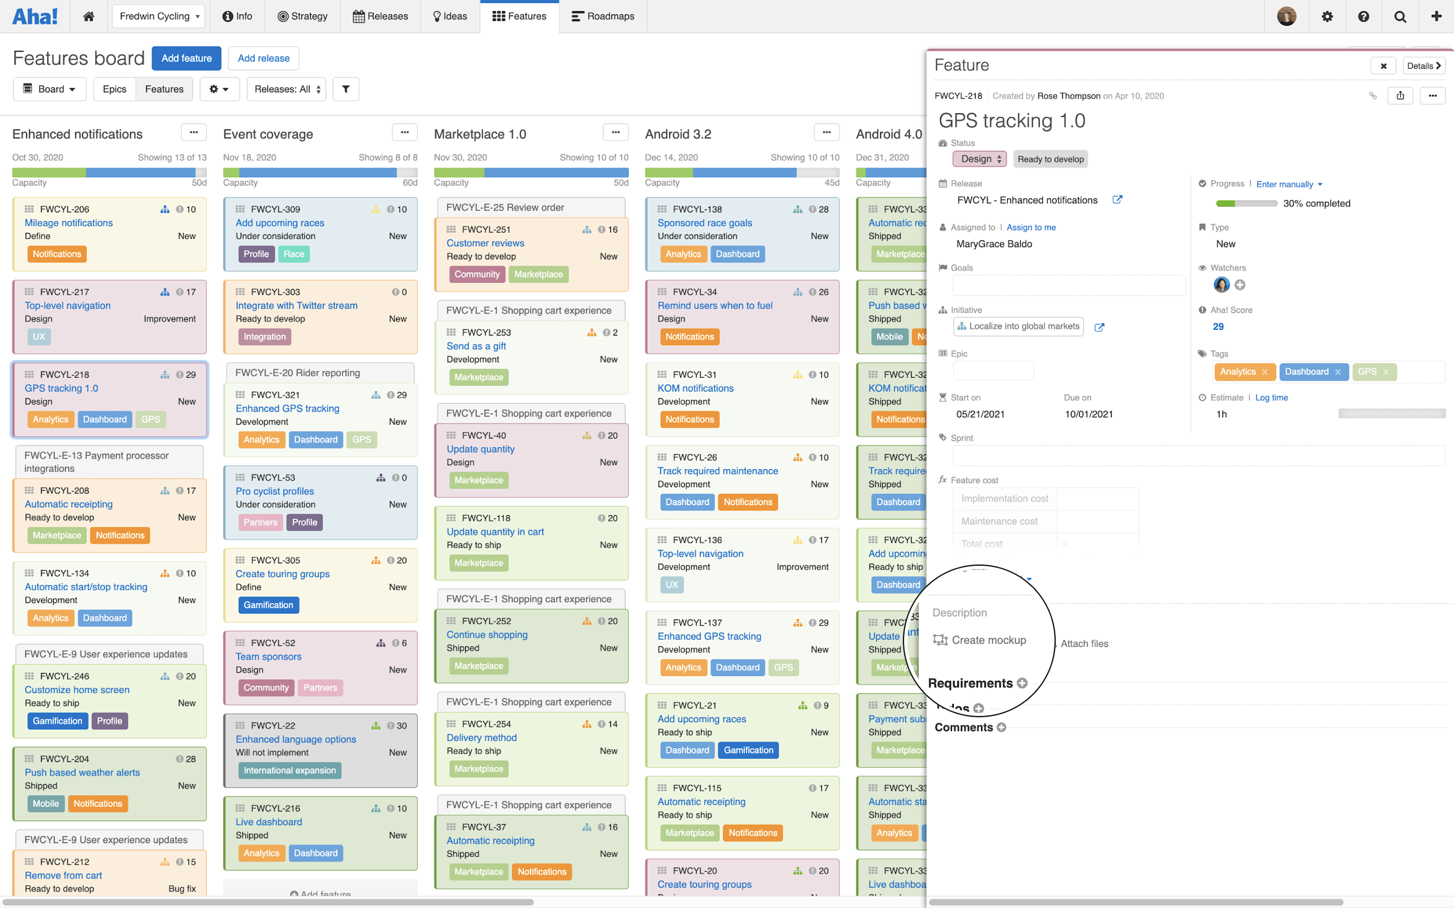This screenshot has width=1454, height=908.
Task: Click the 30% completed progress bar
Action: coord(1247,203)
